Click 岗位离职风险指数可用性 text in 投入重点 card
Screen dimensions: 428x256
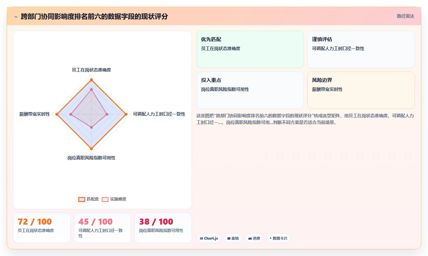point(225,90)
